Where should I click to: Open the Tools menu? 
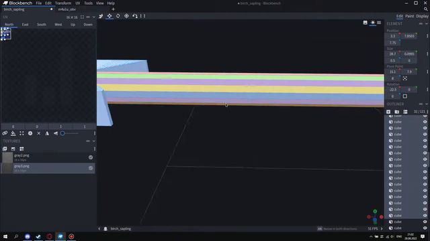[x=88, y=3]
